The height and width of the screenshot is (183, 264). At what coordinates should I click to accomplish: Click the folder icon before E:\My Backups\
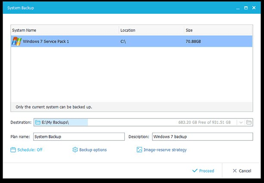point(38,122)
